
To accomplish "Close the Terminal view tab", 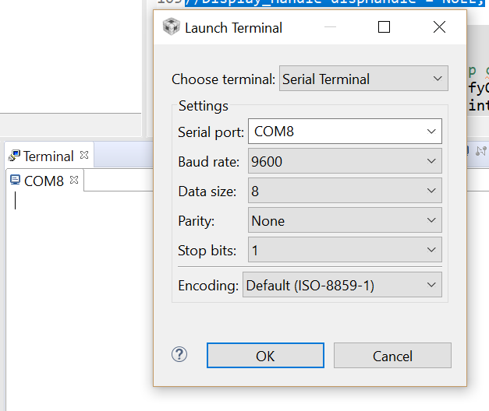I will pos(84,155).
